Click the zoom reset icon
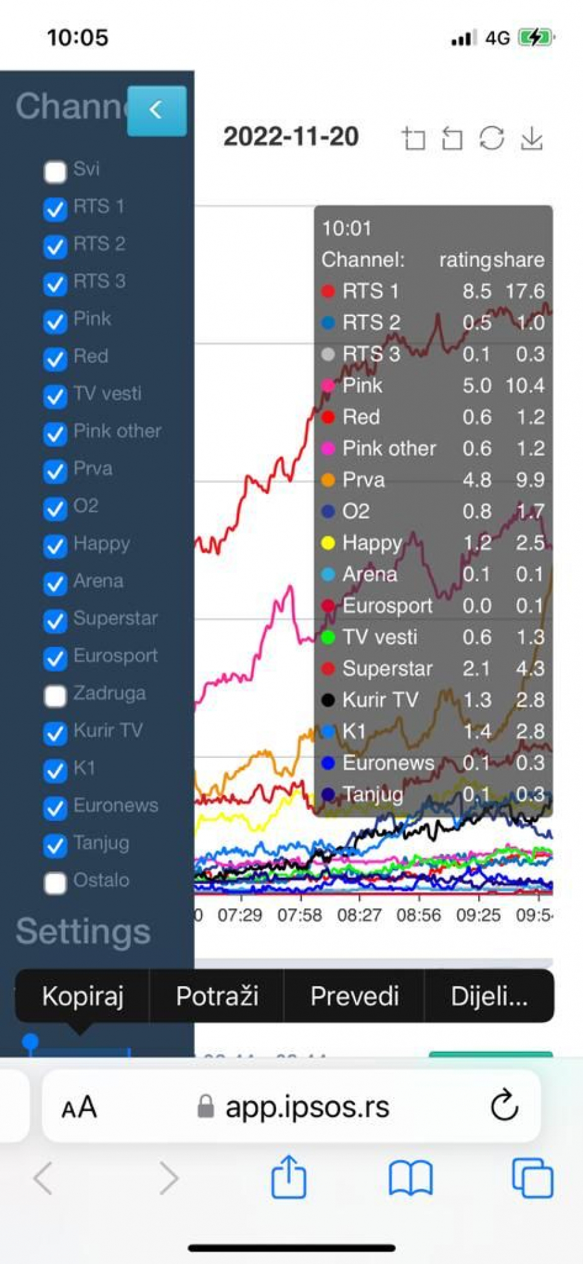Viewport: 583px width, 1264px height. [x=452, y=138]
